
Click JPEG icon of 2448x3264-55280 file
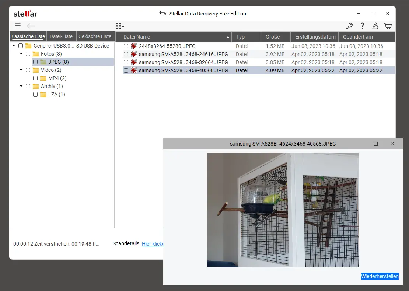pyautogui.click(x=134, y=46)
